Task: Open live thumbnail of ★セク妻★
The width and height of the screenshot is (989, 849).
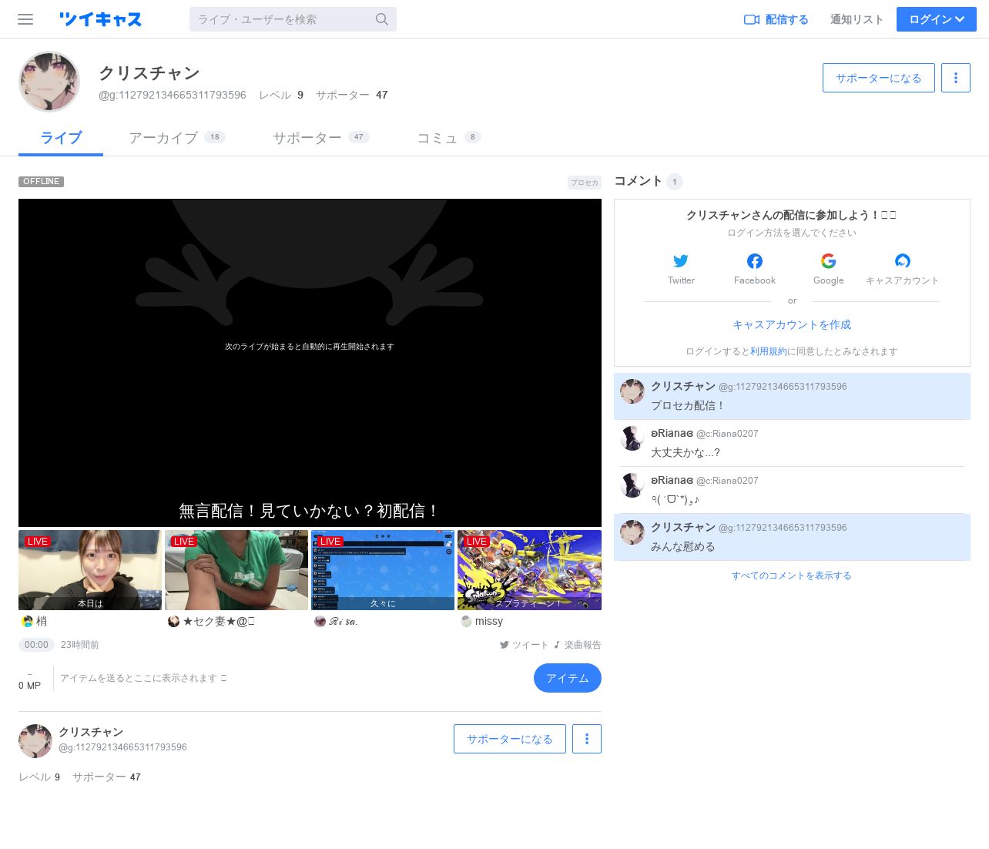Action: tap(236, 570)
